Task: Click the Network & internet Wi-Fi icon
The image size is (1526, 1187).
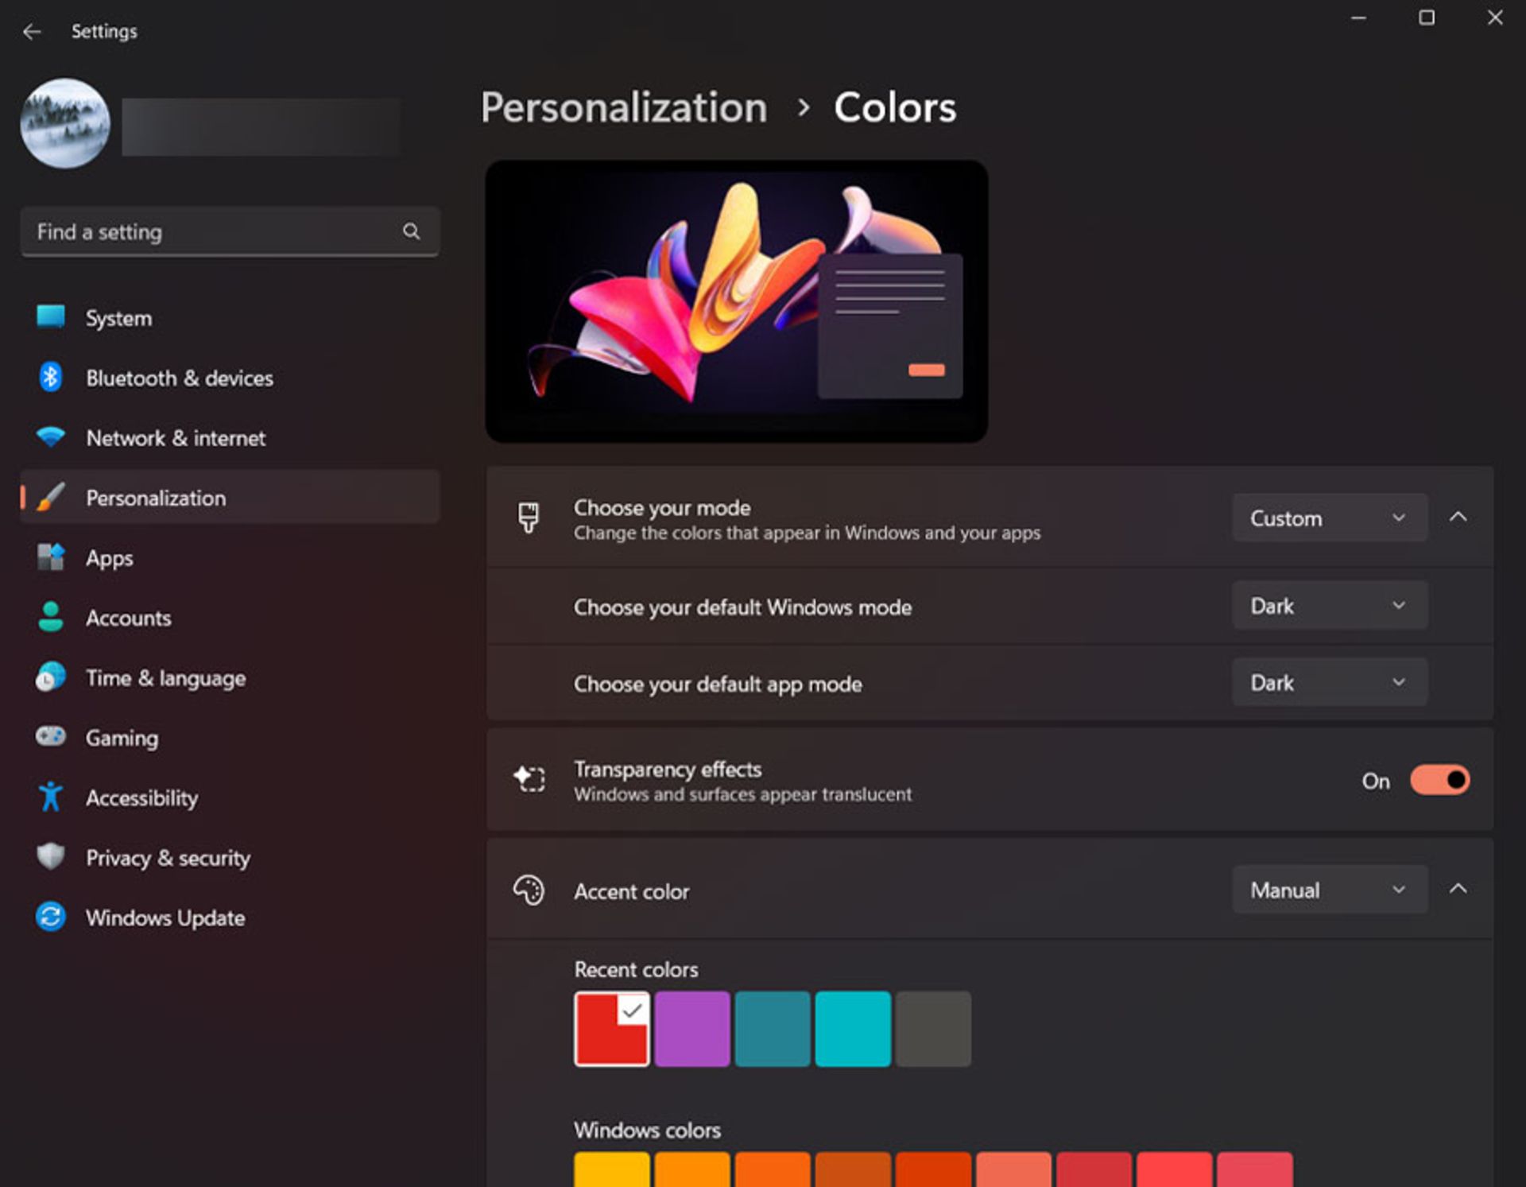Action: tap(50, 437)
